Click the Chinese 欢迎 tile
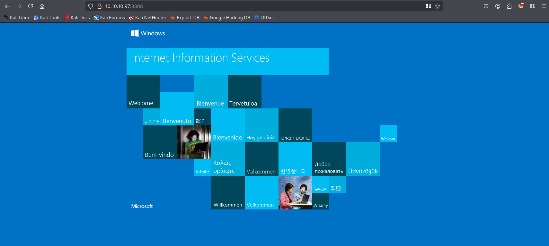Screen dimensions: 549x246 point(338,184)
